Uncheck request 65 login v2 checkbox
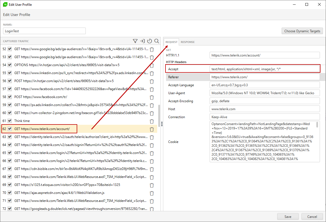 click(10, 153)
